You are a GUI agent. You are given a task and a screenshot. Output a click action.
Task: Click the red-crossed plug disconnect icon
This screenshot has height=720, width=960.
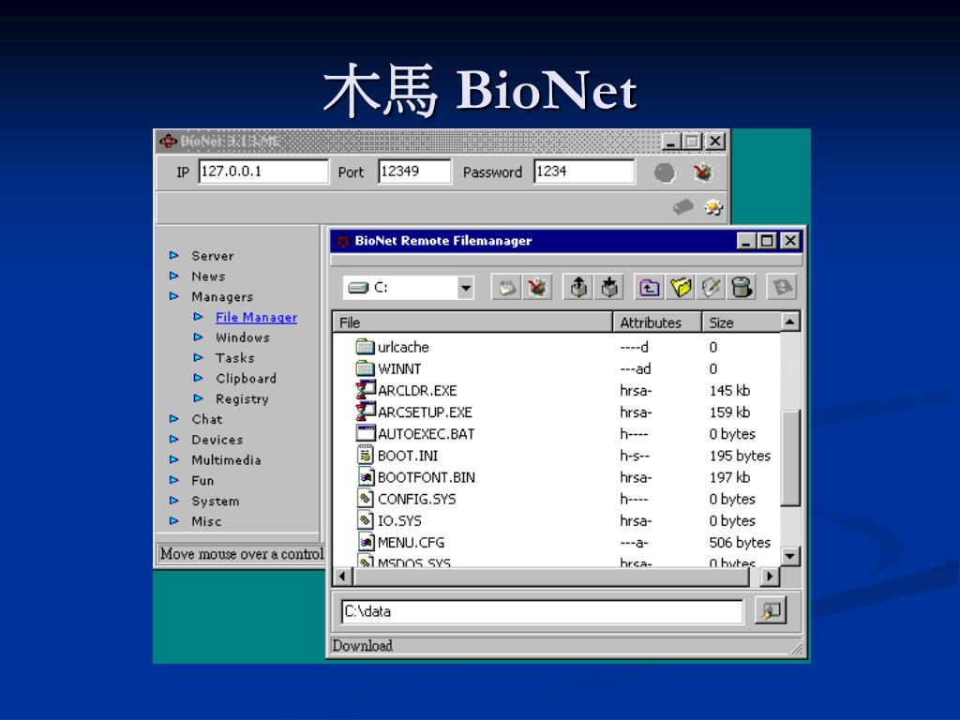(x=703, y=172)
